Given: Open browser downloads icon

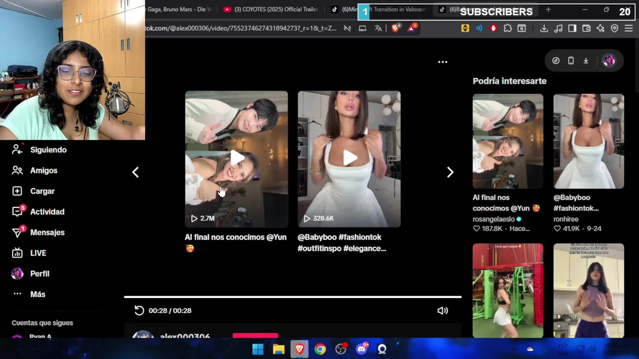Looking at the screenshot, I should 544,28.
